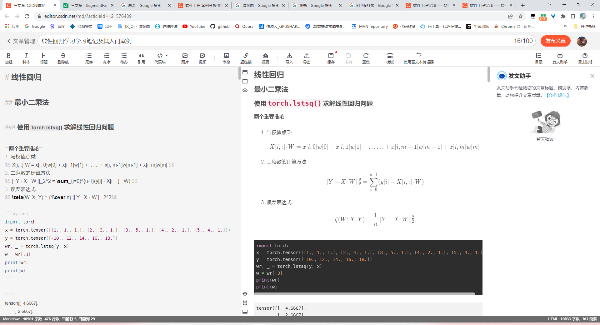Insert to-do list (待办)
600x325 pixels.
pyautogui.click(x=124, y=58)
